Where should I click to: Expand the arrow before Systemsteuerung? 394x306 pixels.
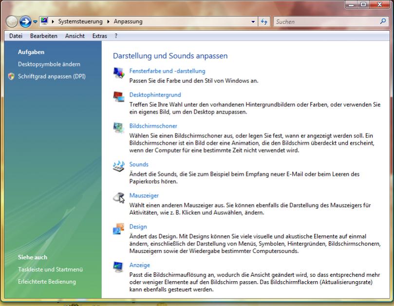click(53, 21)
